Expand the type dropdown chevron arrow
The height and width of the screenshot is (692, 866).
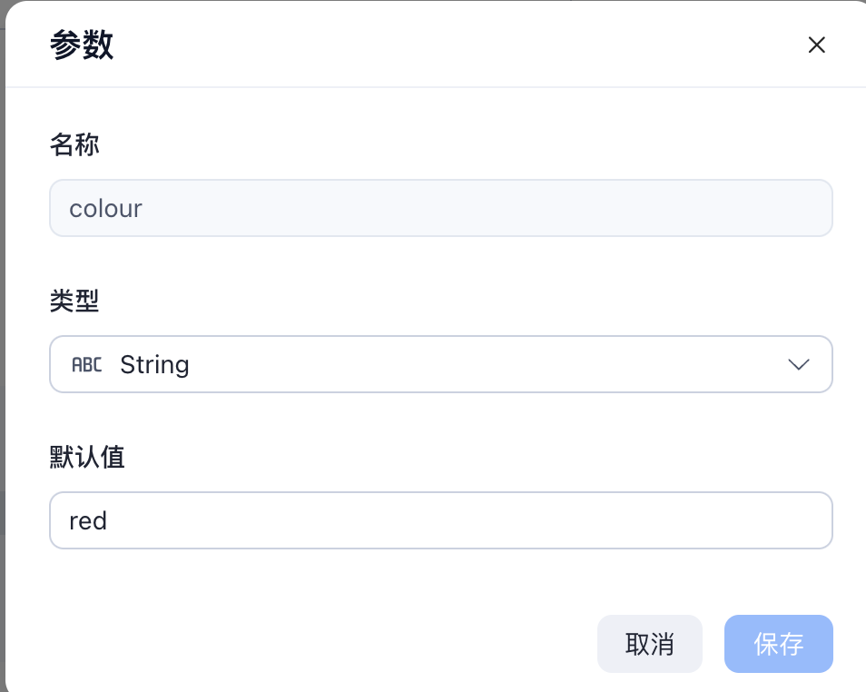(x=799, y=365)
